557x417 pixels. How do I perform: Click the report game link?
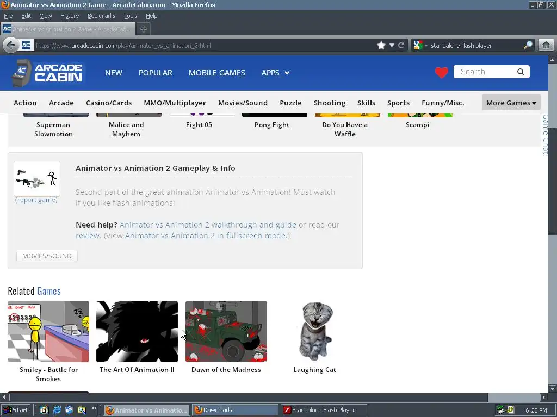[36, 200]
